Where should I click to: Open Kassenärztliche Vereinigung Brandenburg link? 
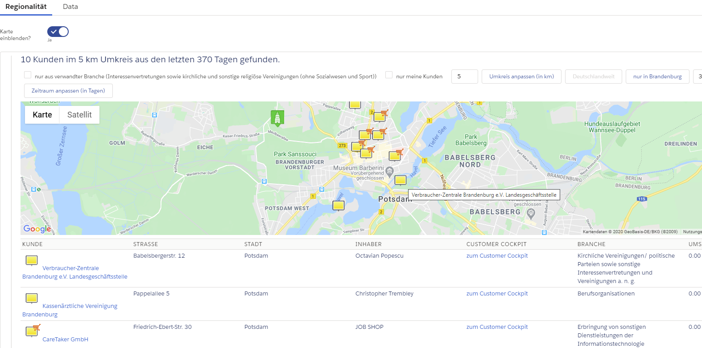click(70, 310)
